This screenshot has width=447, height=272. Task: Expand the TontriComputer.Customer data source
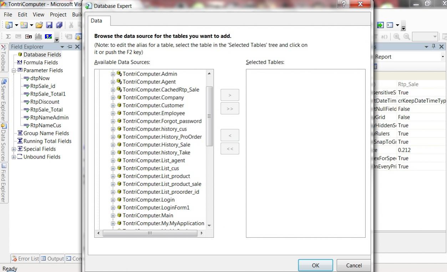coord(113,105)
